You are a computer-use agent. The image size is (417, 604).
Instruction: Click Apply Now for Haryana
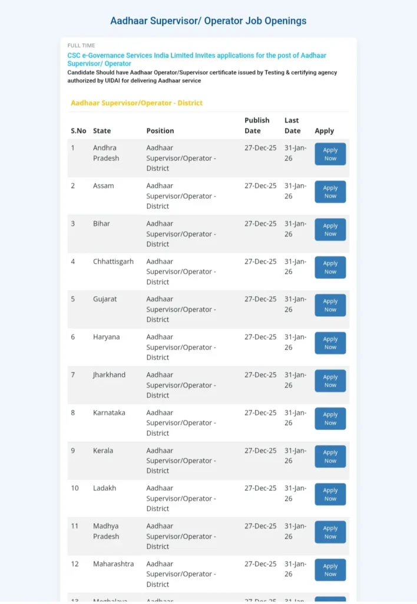click(x=330, y=343)
